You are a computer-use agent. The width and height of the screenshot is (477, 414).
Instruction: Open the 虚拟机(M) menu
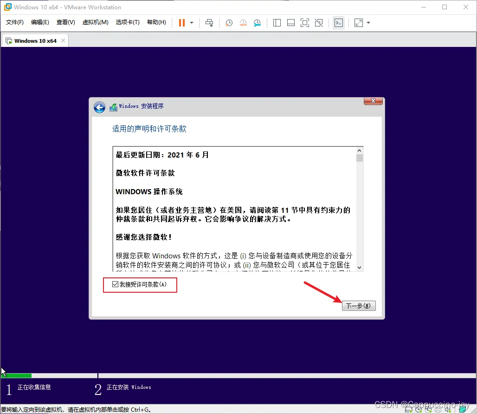96,22
